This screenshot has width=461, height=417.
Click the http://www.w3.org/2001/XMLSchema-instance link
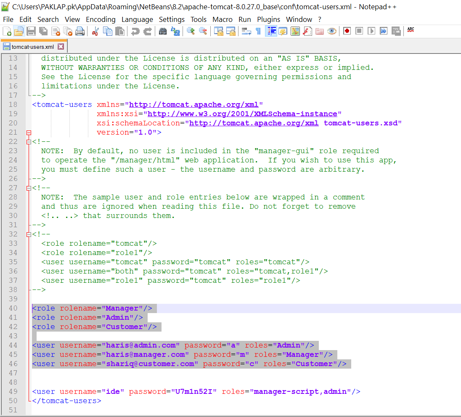242,114
